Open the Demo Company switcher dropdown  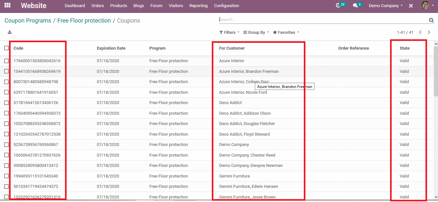click(386, 5)
